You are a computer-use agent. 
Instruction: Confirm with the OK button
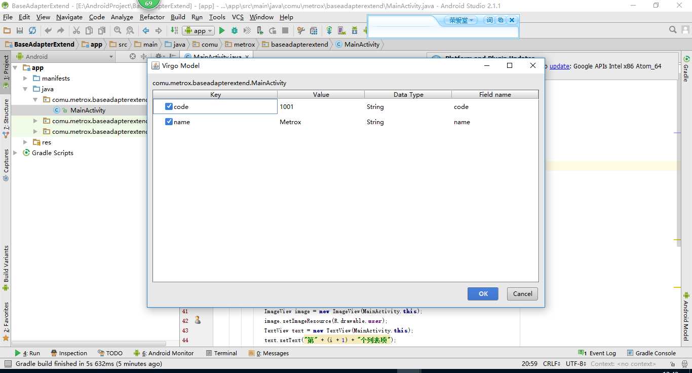[x=483, y=294]
